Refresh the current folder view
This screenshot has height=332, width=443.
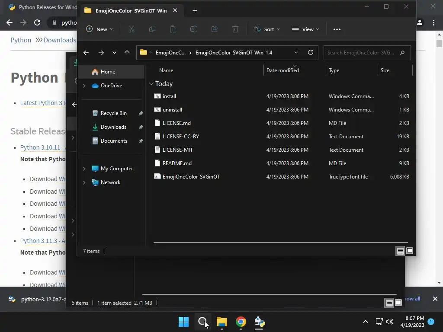point(311,52)
